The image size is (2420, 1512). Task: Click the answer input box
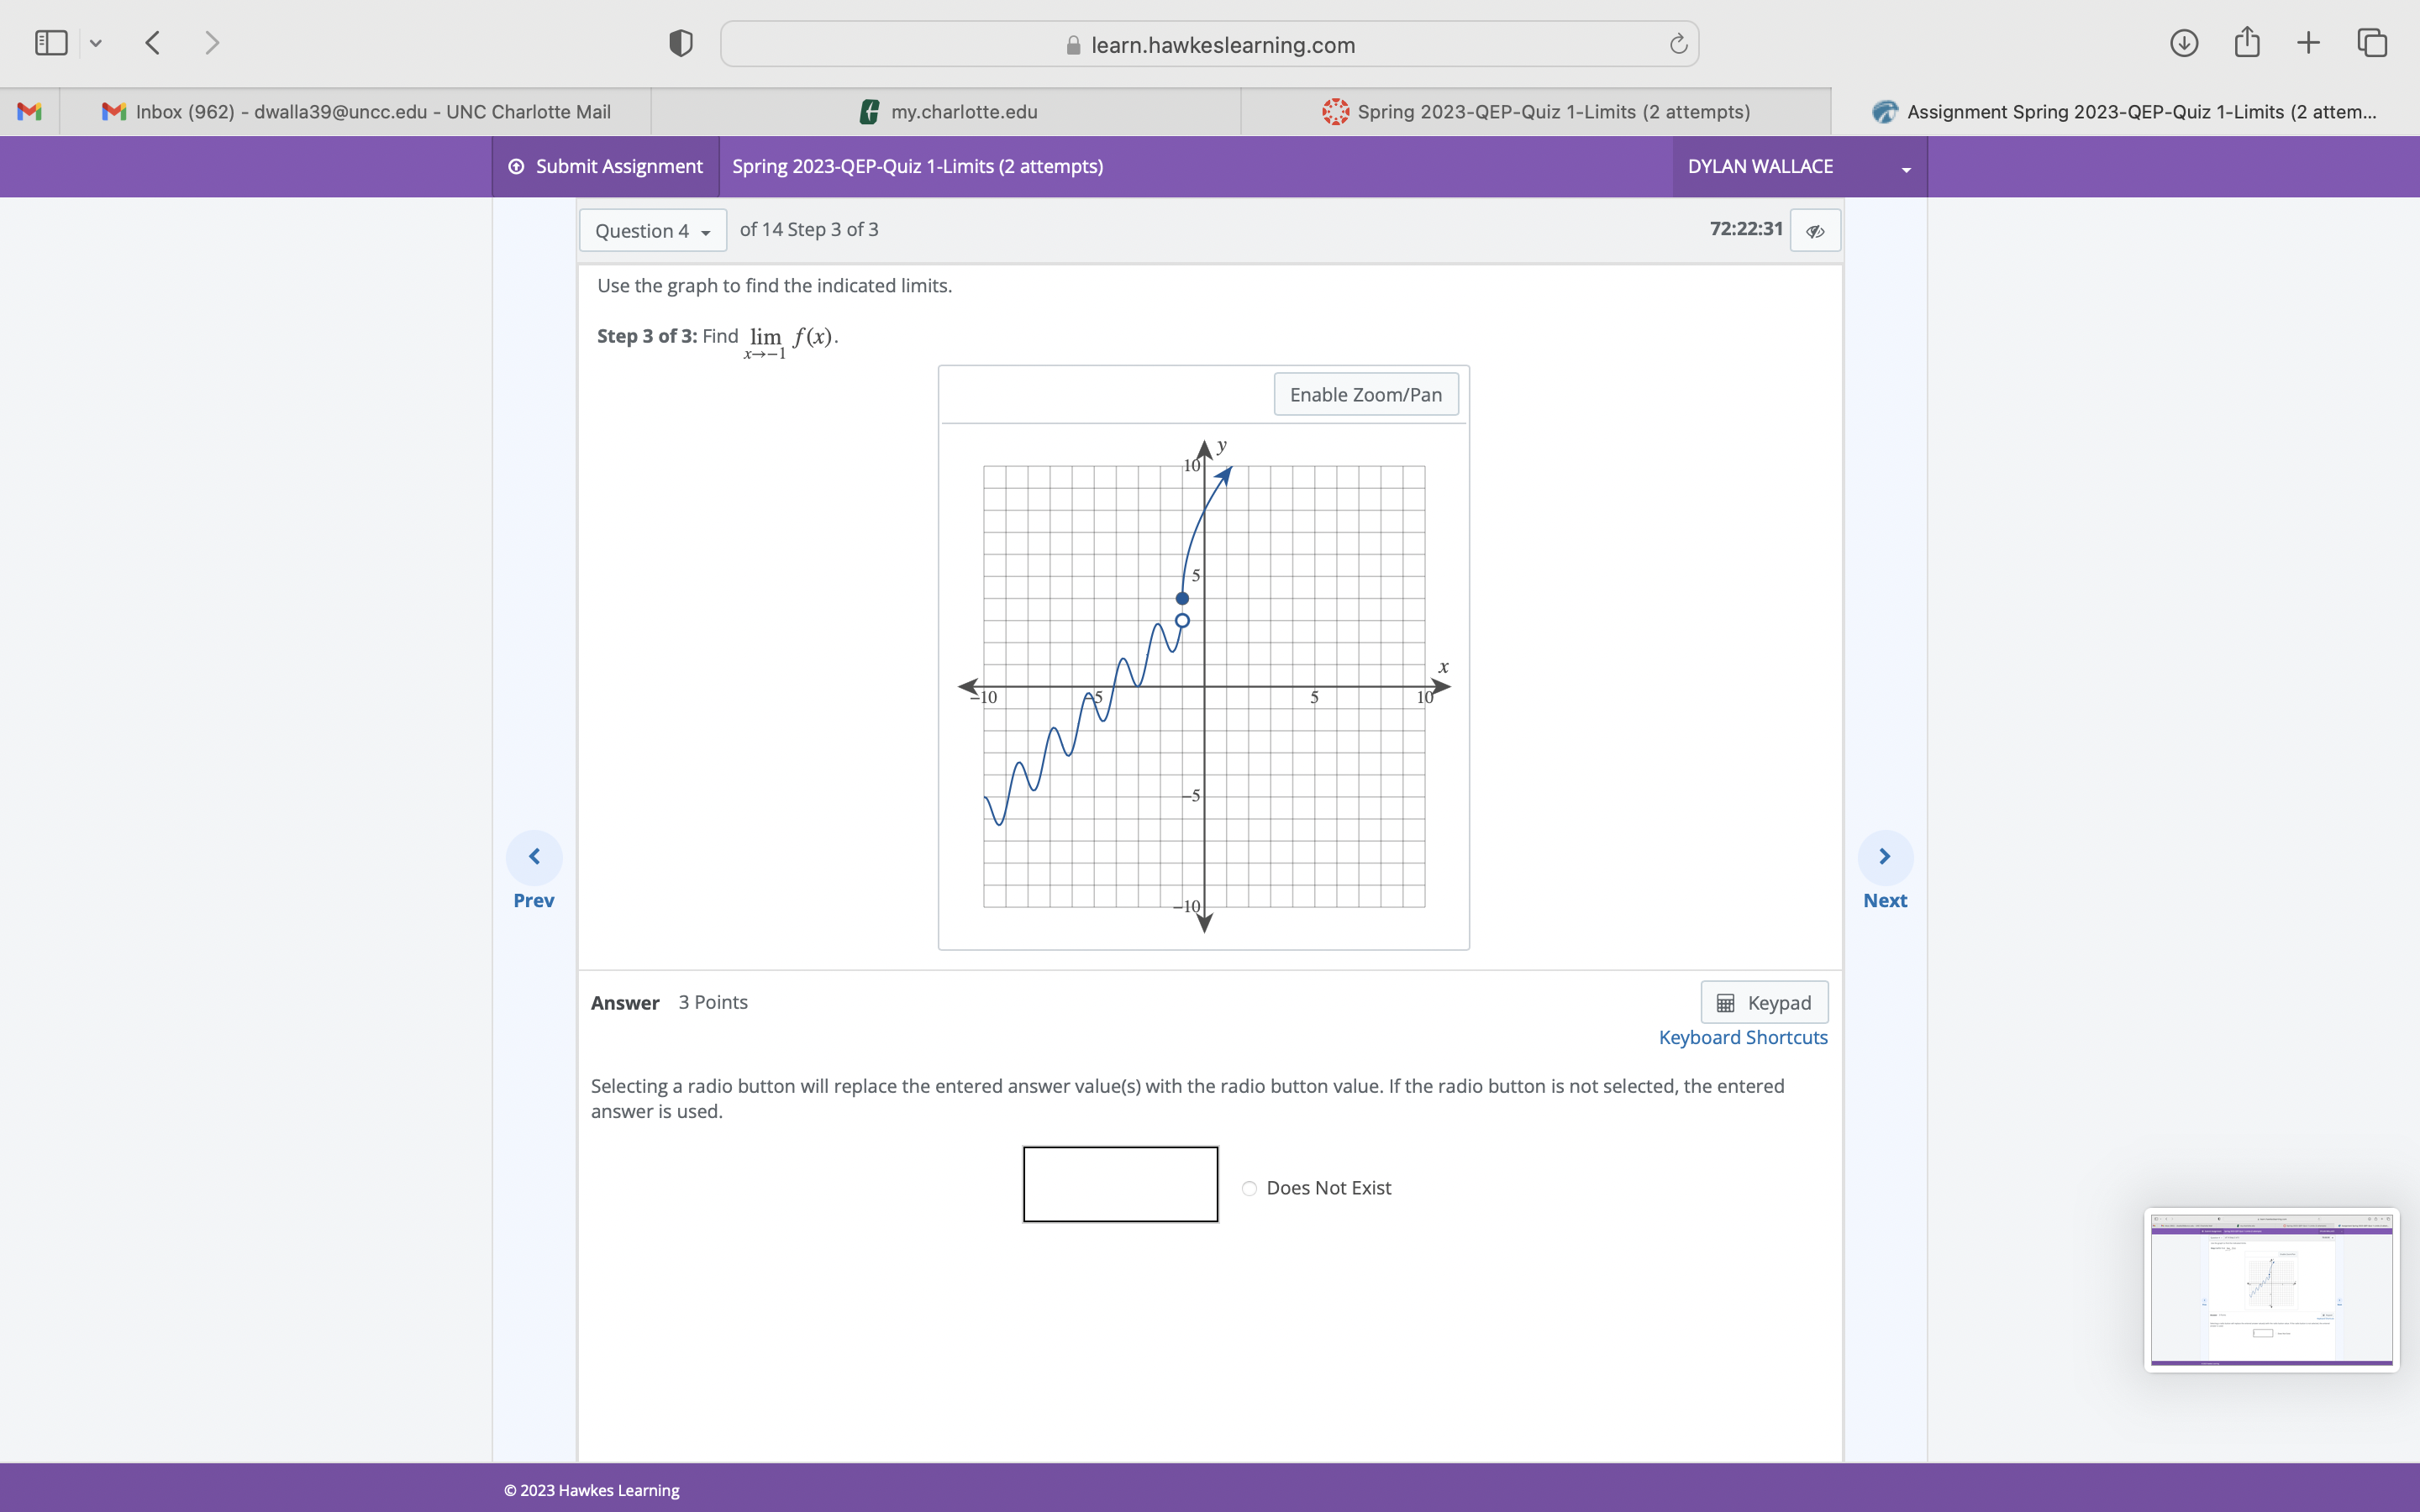tap(1120, 1184)
